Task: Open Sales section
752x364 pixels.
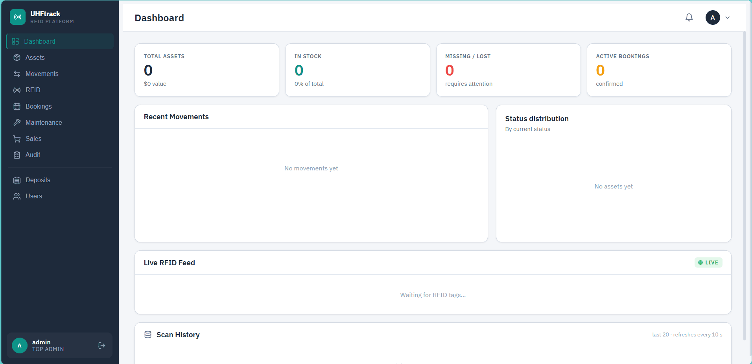Action: coord(60,139)
